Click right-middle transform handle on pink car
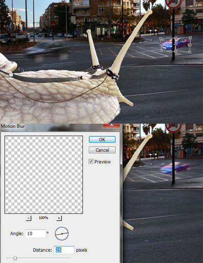This screenshot has width=203, height=263. 190,45
